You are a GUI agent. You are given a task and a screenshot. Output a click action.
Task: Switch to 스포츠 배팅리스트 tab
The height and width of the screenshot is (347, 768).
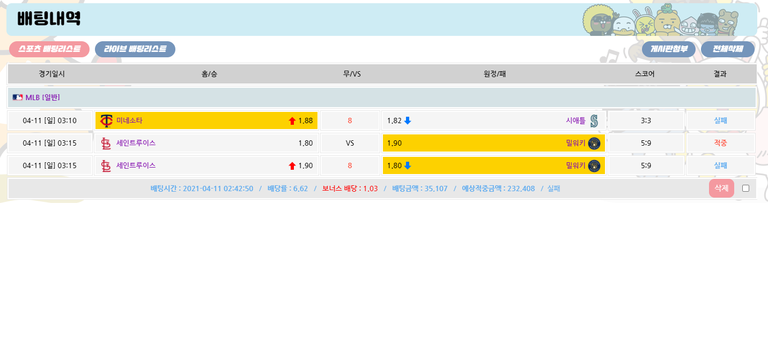coord(49,49)
